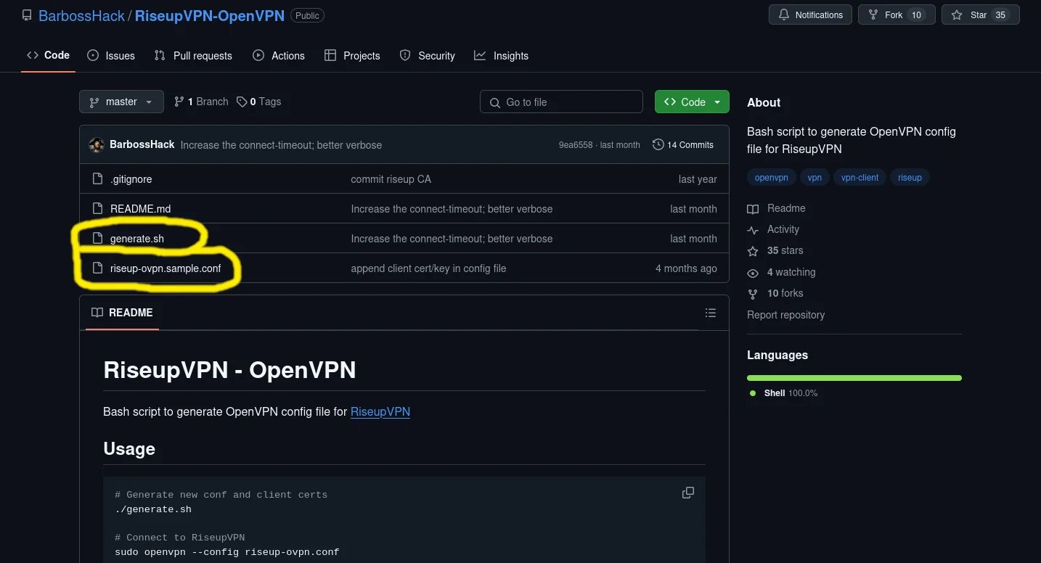1041x563 pixels.
Task: Click the file icon next to .gitignore
Action: tap(97, 178)
